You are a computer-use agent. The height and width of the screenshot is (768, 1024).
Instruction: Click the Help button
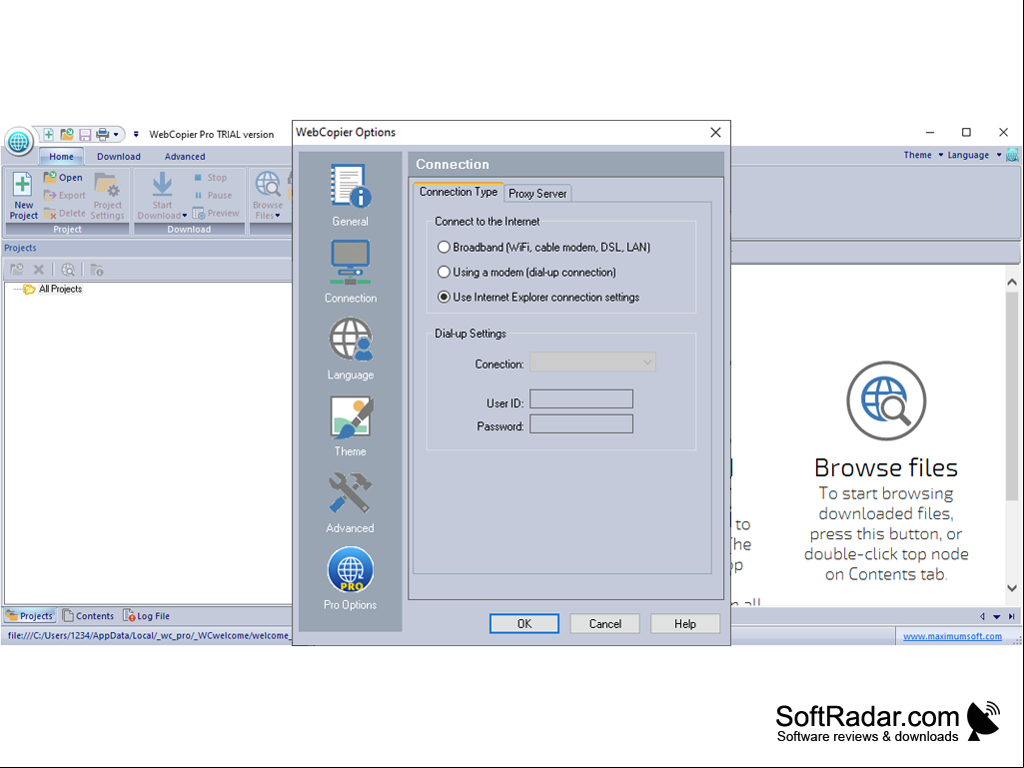pos(685,623)
